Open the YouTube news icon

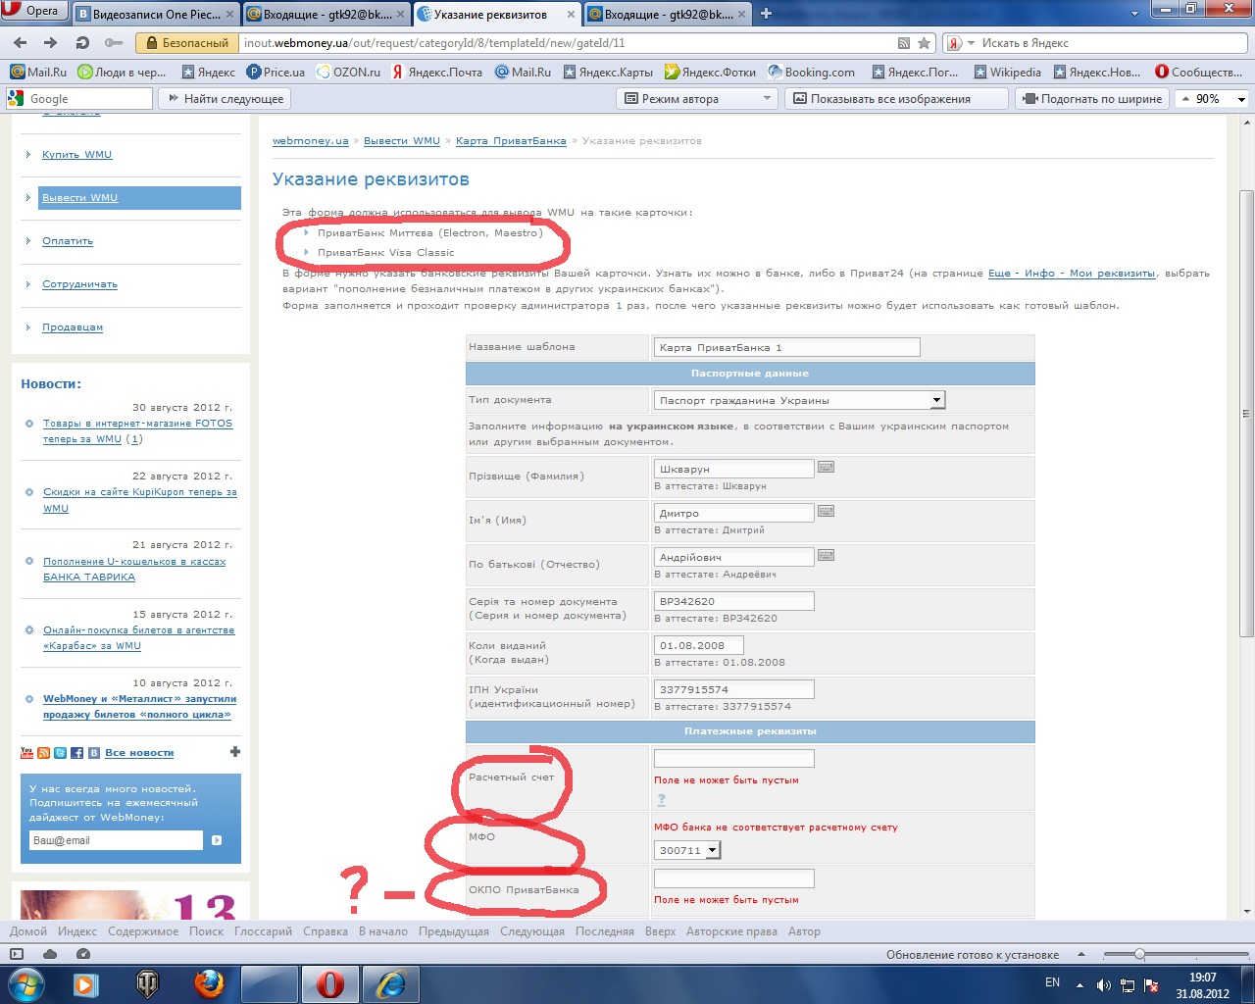point(27,753)
